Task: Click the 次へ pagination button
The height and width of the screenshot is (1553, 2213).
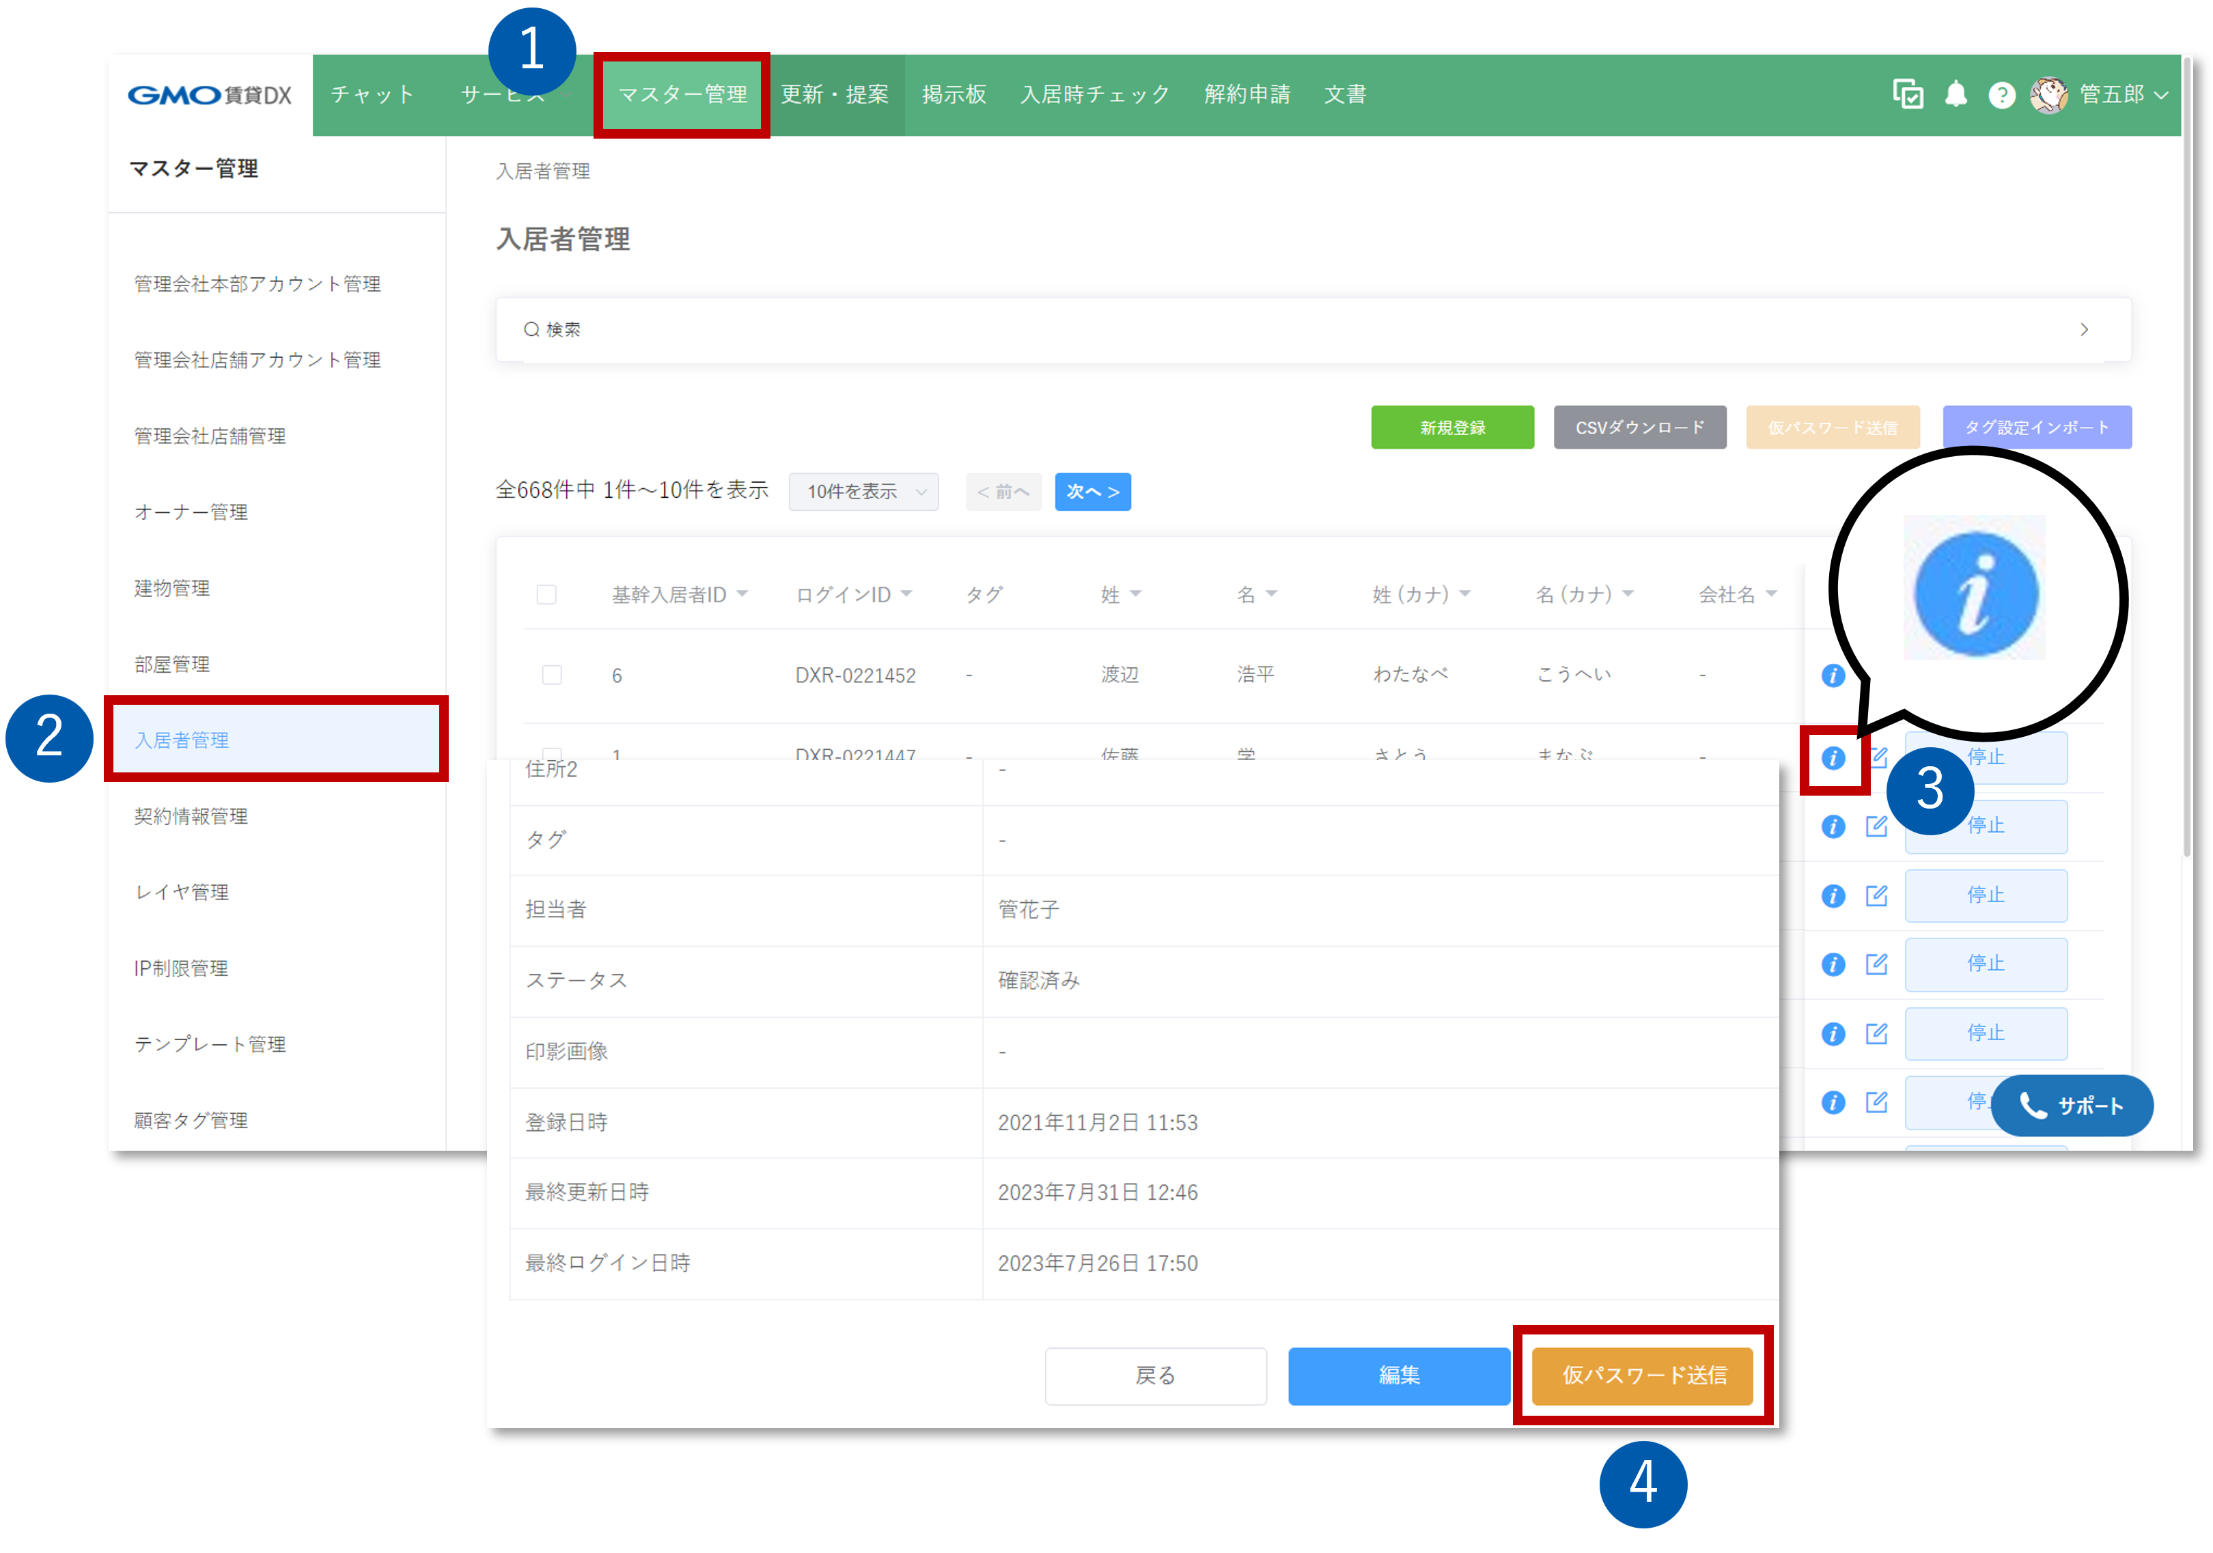Action: pyautogui.click(x=1092, y=492)
